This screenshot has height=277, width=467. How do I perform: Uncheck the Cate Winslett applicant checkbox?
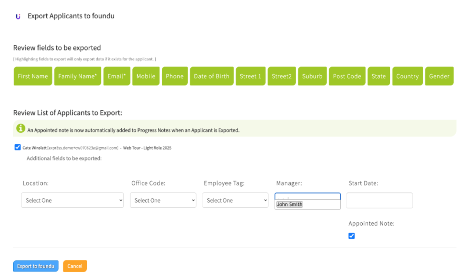18,147
